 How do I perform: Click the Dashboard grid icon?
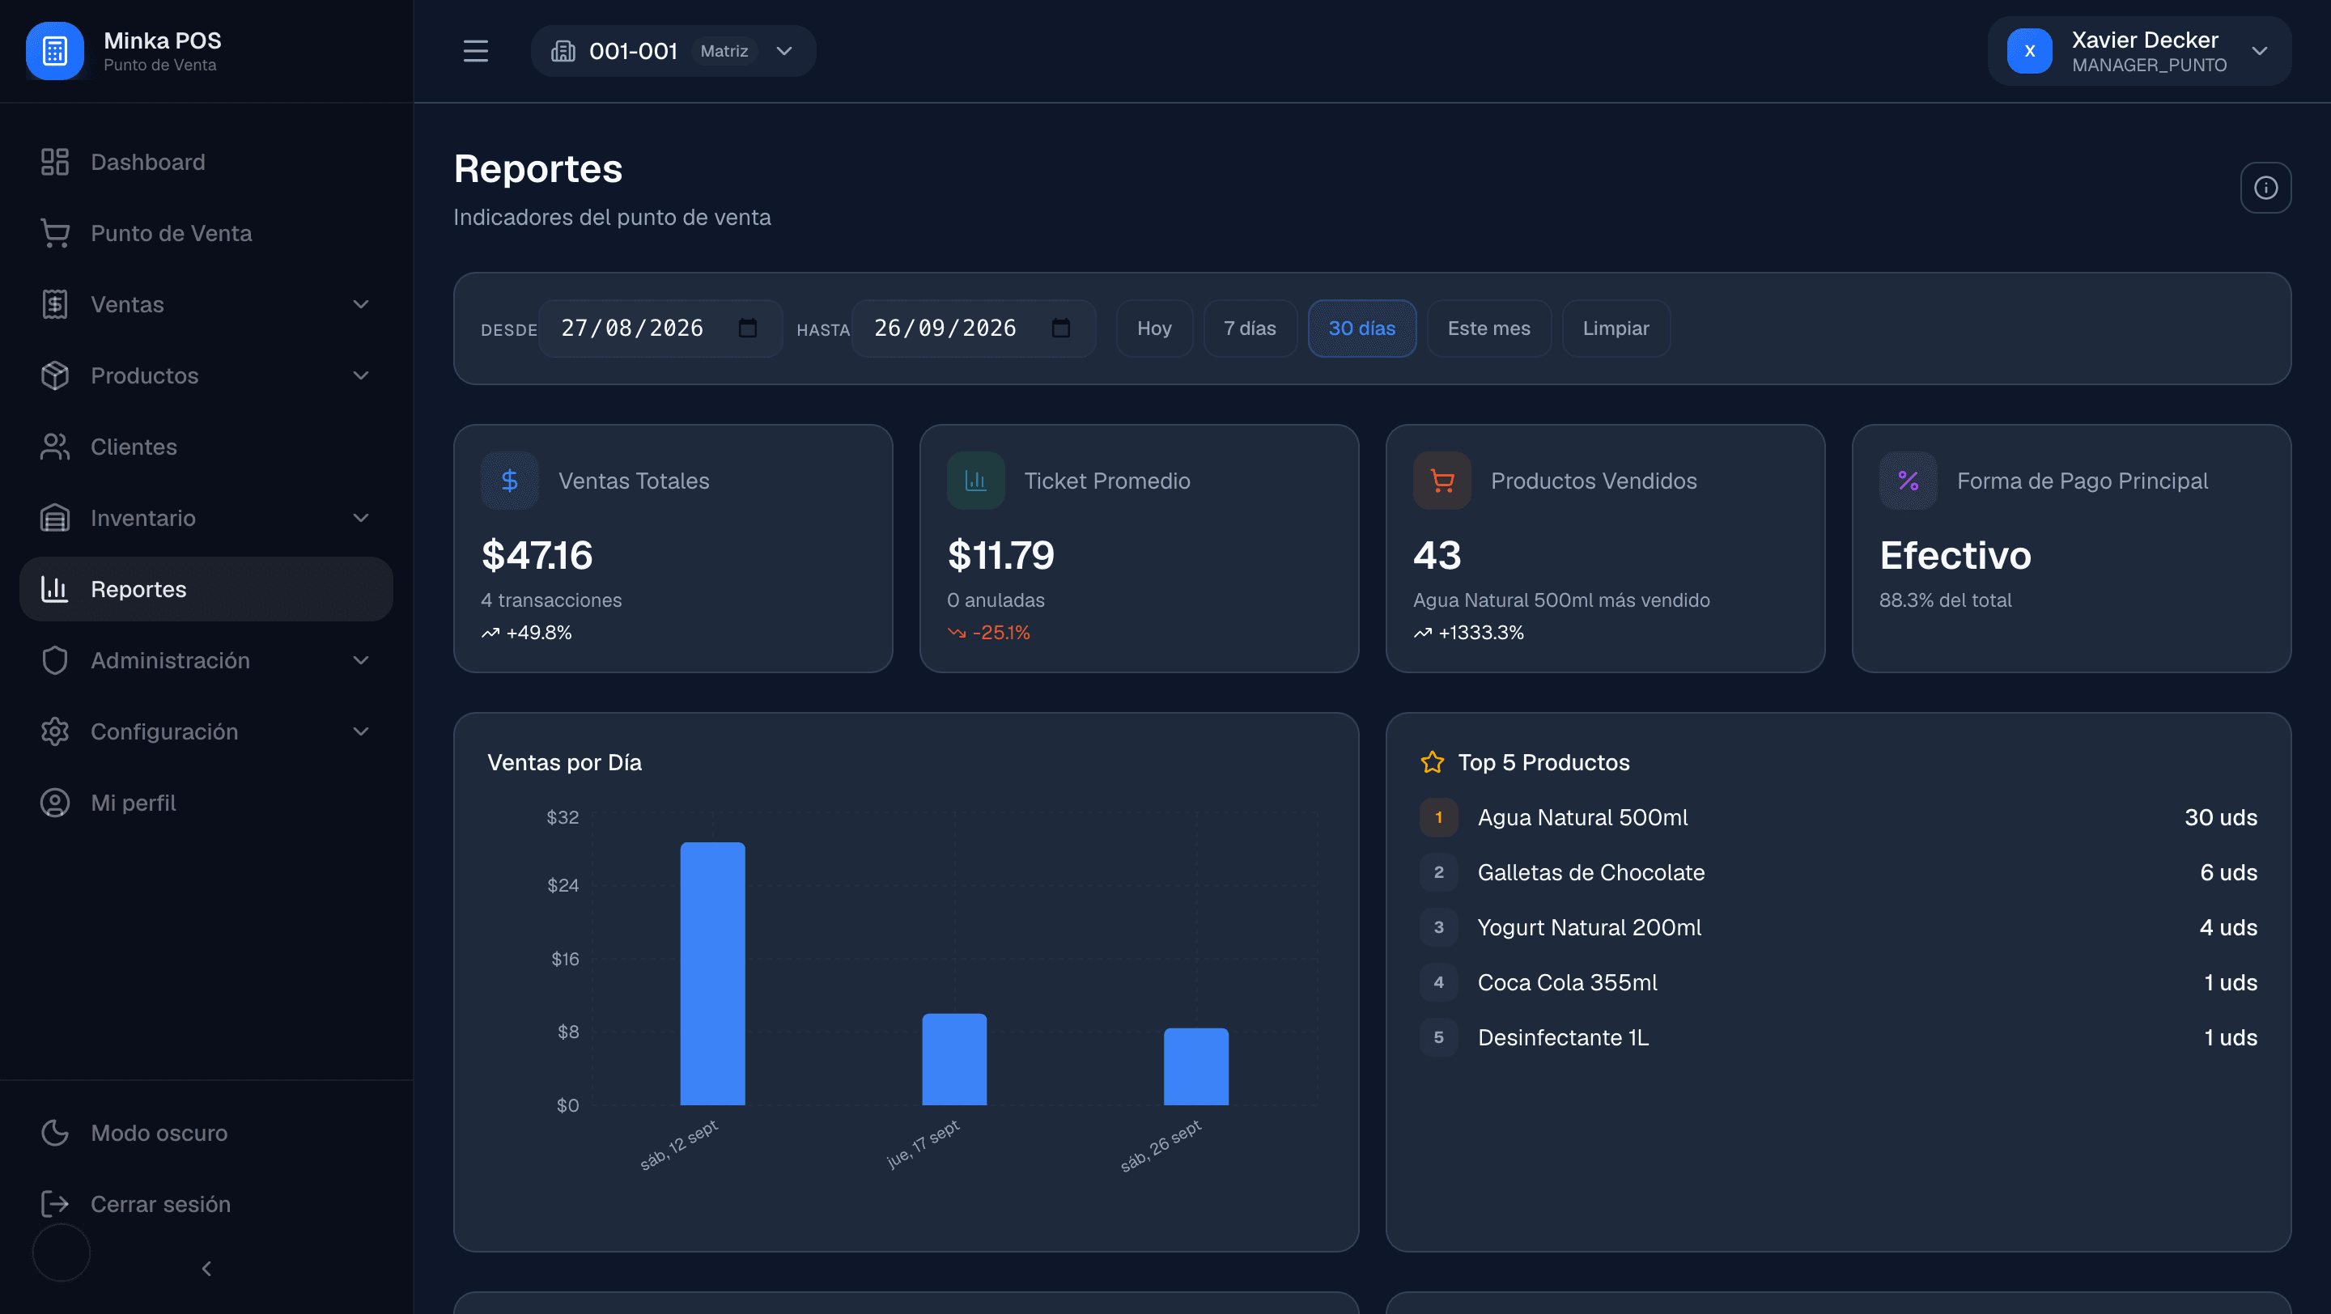pos(55,162)
